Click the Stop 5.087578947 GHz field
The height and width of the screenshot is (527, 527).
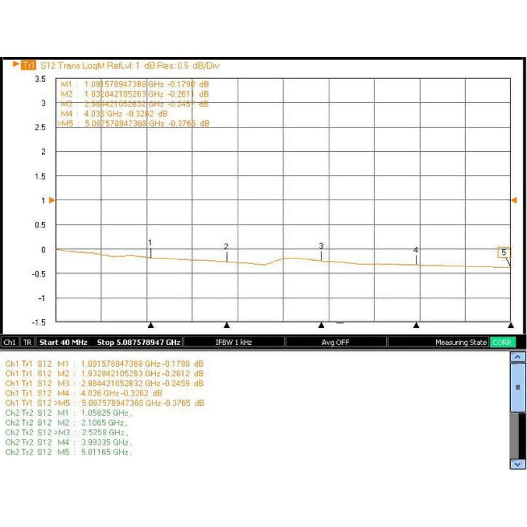[x=139, y=342]
